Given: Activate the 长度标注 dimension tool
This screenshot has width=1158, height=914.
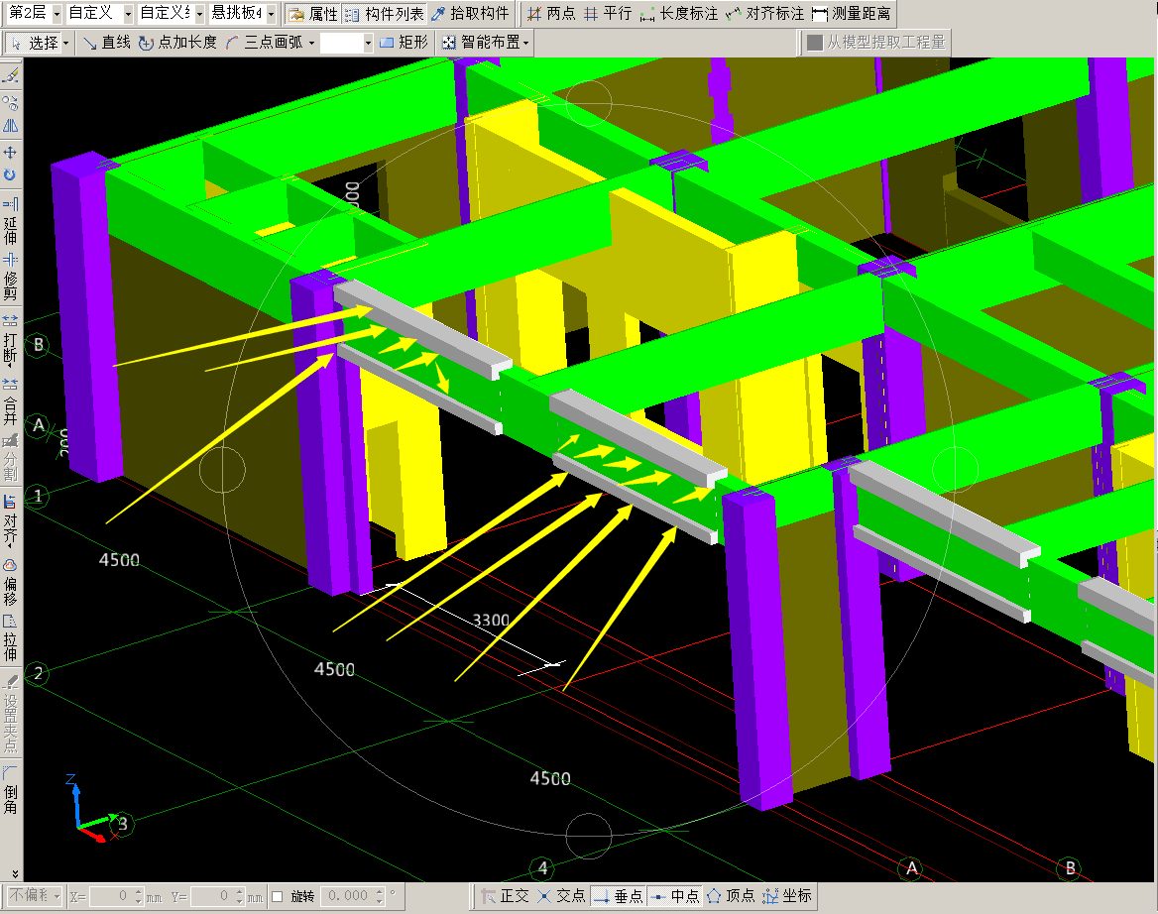Looking at the screenshot, I should click(679, 13).
